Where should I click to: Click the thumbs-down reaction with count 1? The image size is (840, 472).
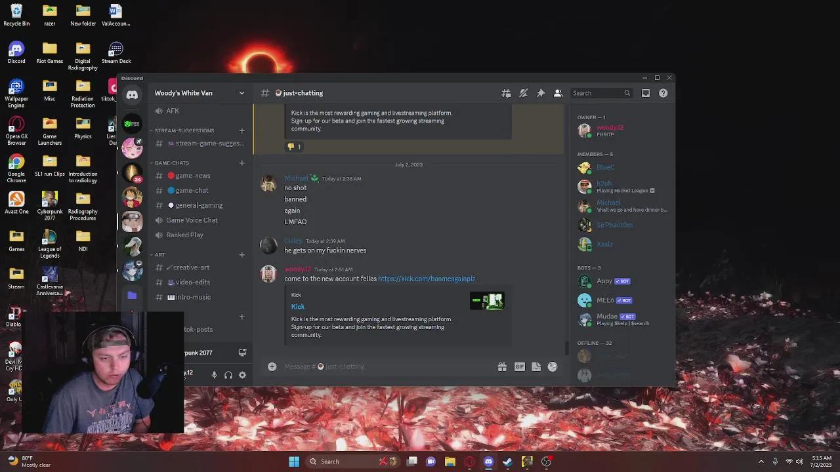pos(294,147)
